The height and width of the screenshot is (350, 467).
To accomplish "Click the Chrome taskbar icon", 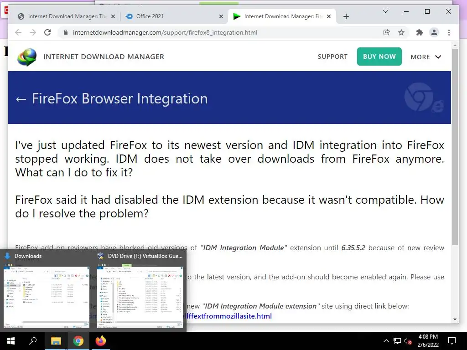I will 78,341.
